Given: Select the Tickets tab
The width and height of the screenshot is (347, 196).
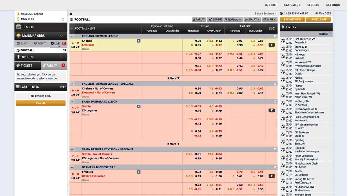Looking at the screenshot, I should point(28,66).
